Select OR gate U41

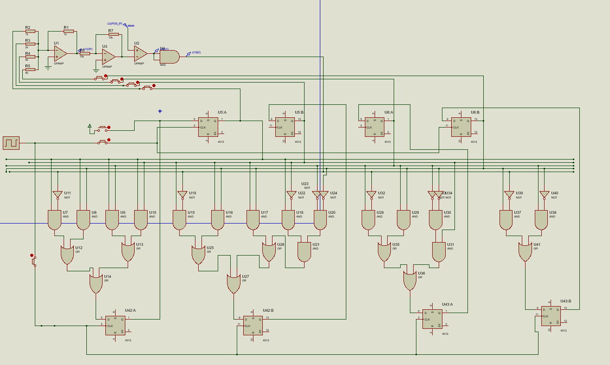[x=525, y=252]
